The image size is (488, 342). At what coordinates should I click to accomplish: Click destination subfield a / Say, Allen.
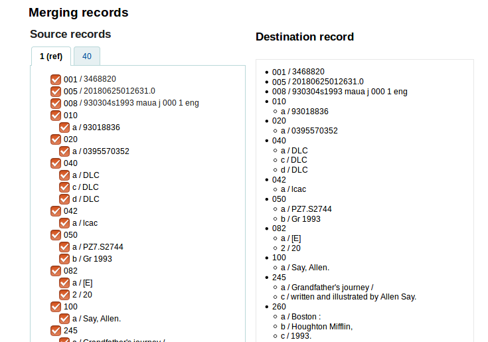pyautogui.click(x=305, y=268)
